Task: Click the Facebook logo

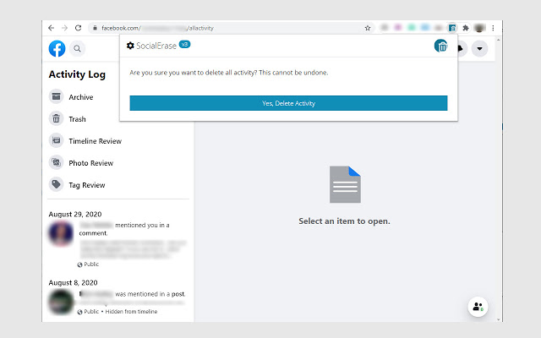Action: pyautogui.click(x=57, y=48)
